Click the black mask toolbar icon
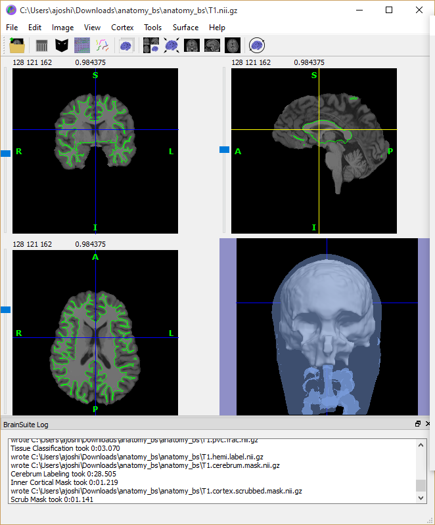Image resolution: width=435 pixels, height=525 pixels. 62,45
